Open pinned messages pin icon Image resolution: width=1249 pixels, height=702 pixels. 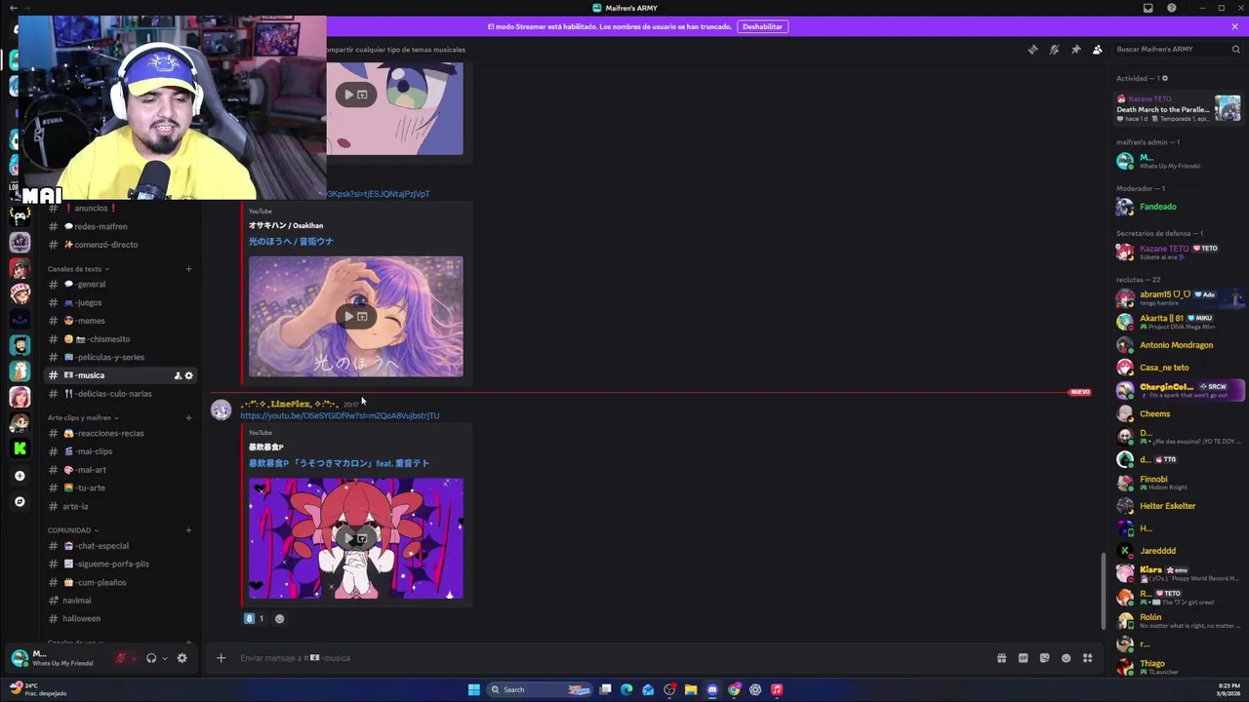point(1075,50)
